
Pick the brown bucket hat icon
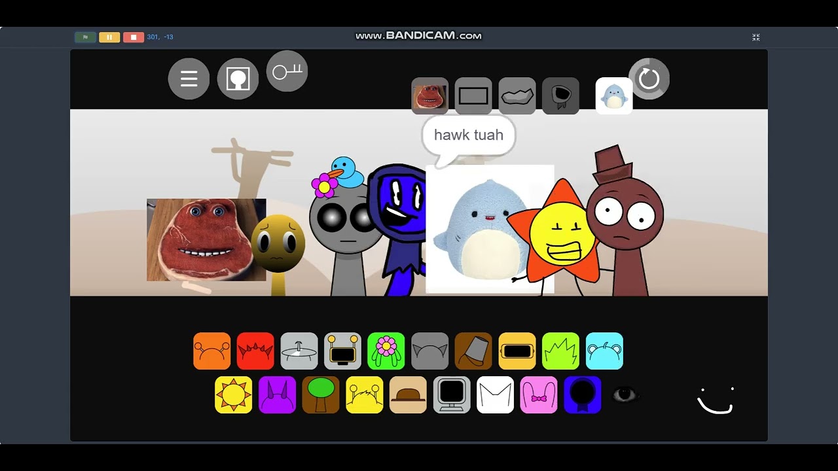(x=473, y=351)
